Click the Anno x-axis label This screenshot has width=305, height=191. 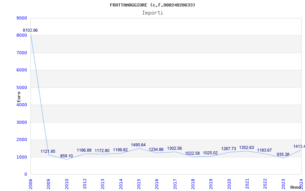tap(296, 187)
